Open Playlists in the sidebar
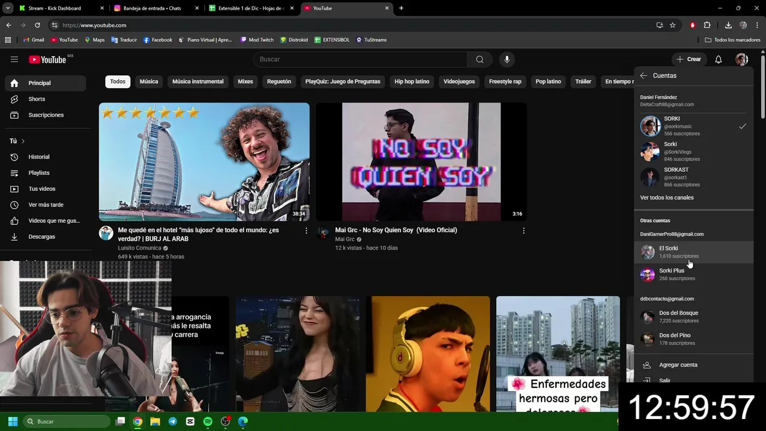This screenshot has height=431, width=766. [x=45, y=173]
